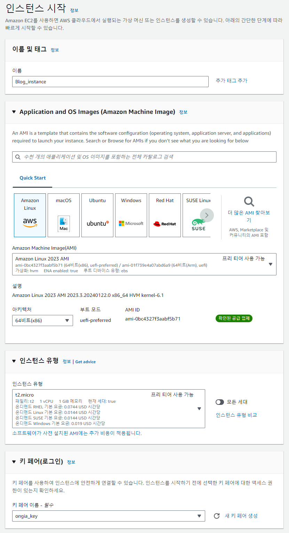Open the ongia_key key pair dropdown
This screenshot has height=533, width=289.
click(109, 516)
